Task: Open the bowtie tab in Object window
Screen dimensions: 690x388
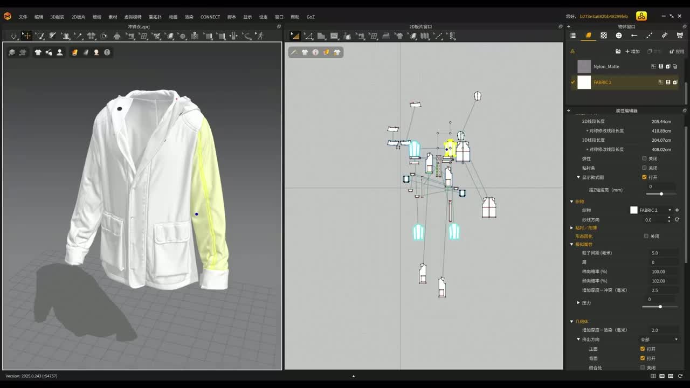Action: (680, 36)
